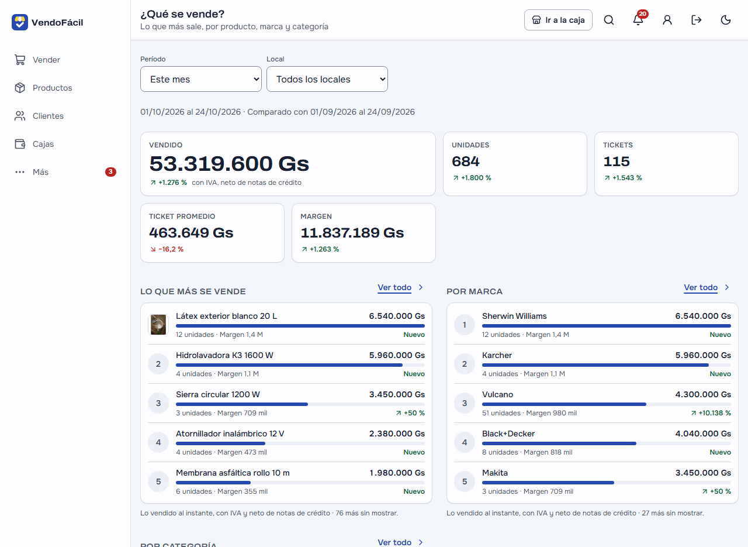Click the Vendido 53.319.600 Gs card
Image resolution: width=748 pixels, height=547 pixels.
[x=288, y=164]
